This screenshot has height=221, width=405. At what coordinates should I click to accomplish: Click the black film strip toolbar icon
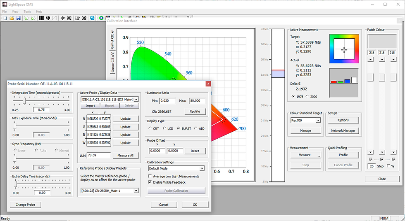pos(41,18)
